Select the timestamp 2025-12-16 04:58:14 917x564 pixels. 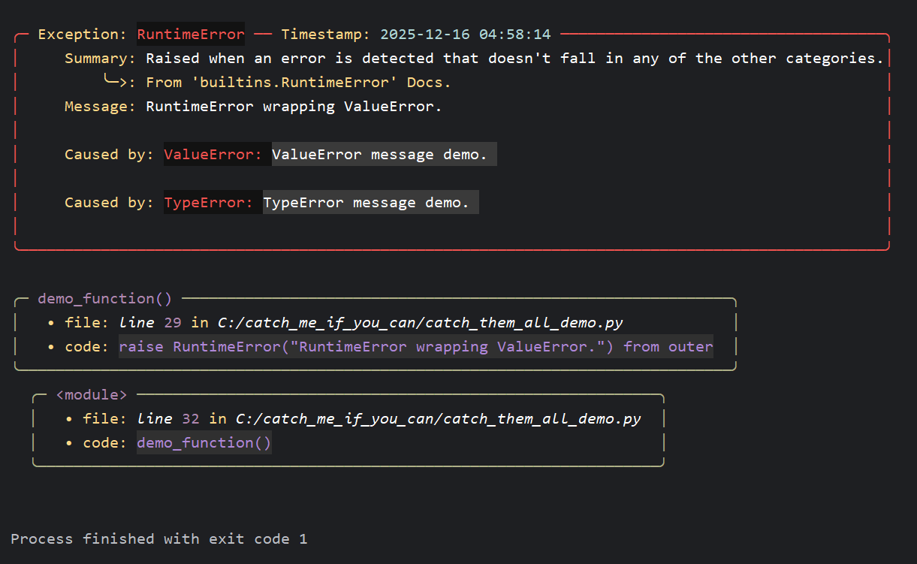[x=466, y=35]
